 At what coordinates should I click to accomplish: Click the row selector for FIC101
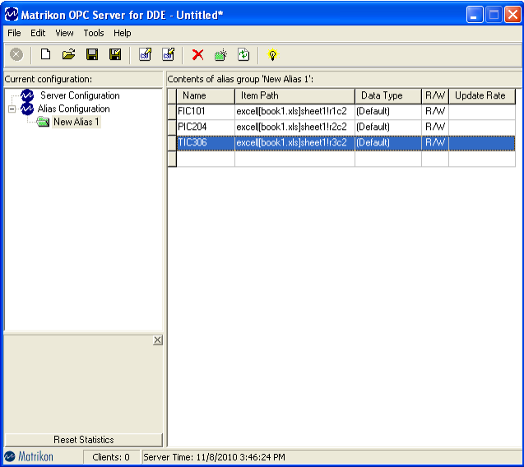tap(172, 111)
